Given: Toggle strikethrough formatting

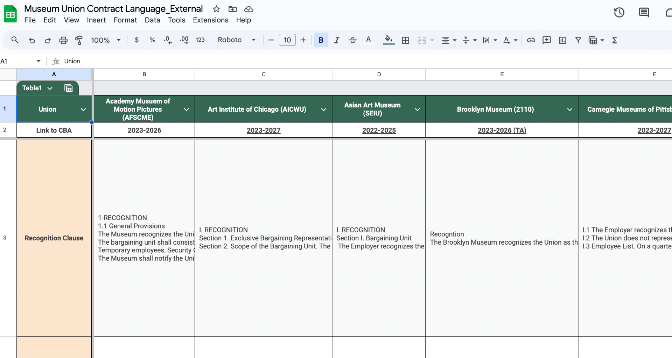Looking at the screenshot, I should [352, 40].
